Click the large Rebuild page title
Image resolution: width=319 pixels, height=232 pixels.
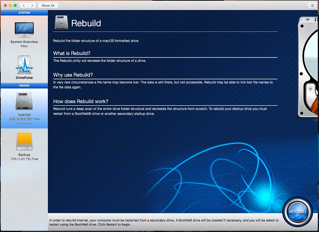86,23
